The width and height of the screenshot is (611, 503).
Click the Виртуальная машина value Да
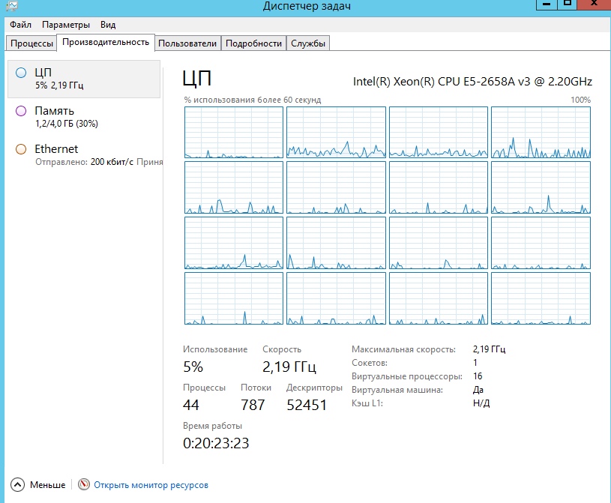[x=478, y=390]
